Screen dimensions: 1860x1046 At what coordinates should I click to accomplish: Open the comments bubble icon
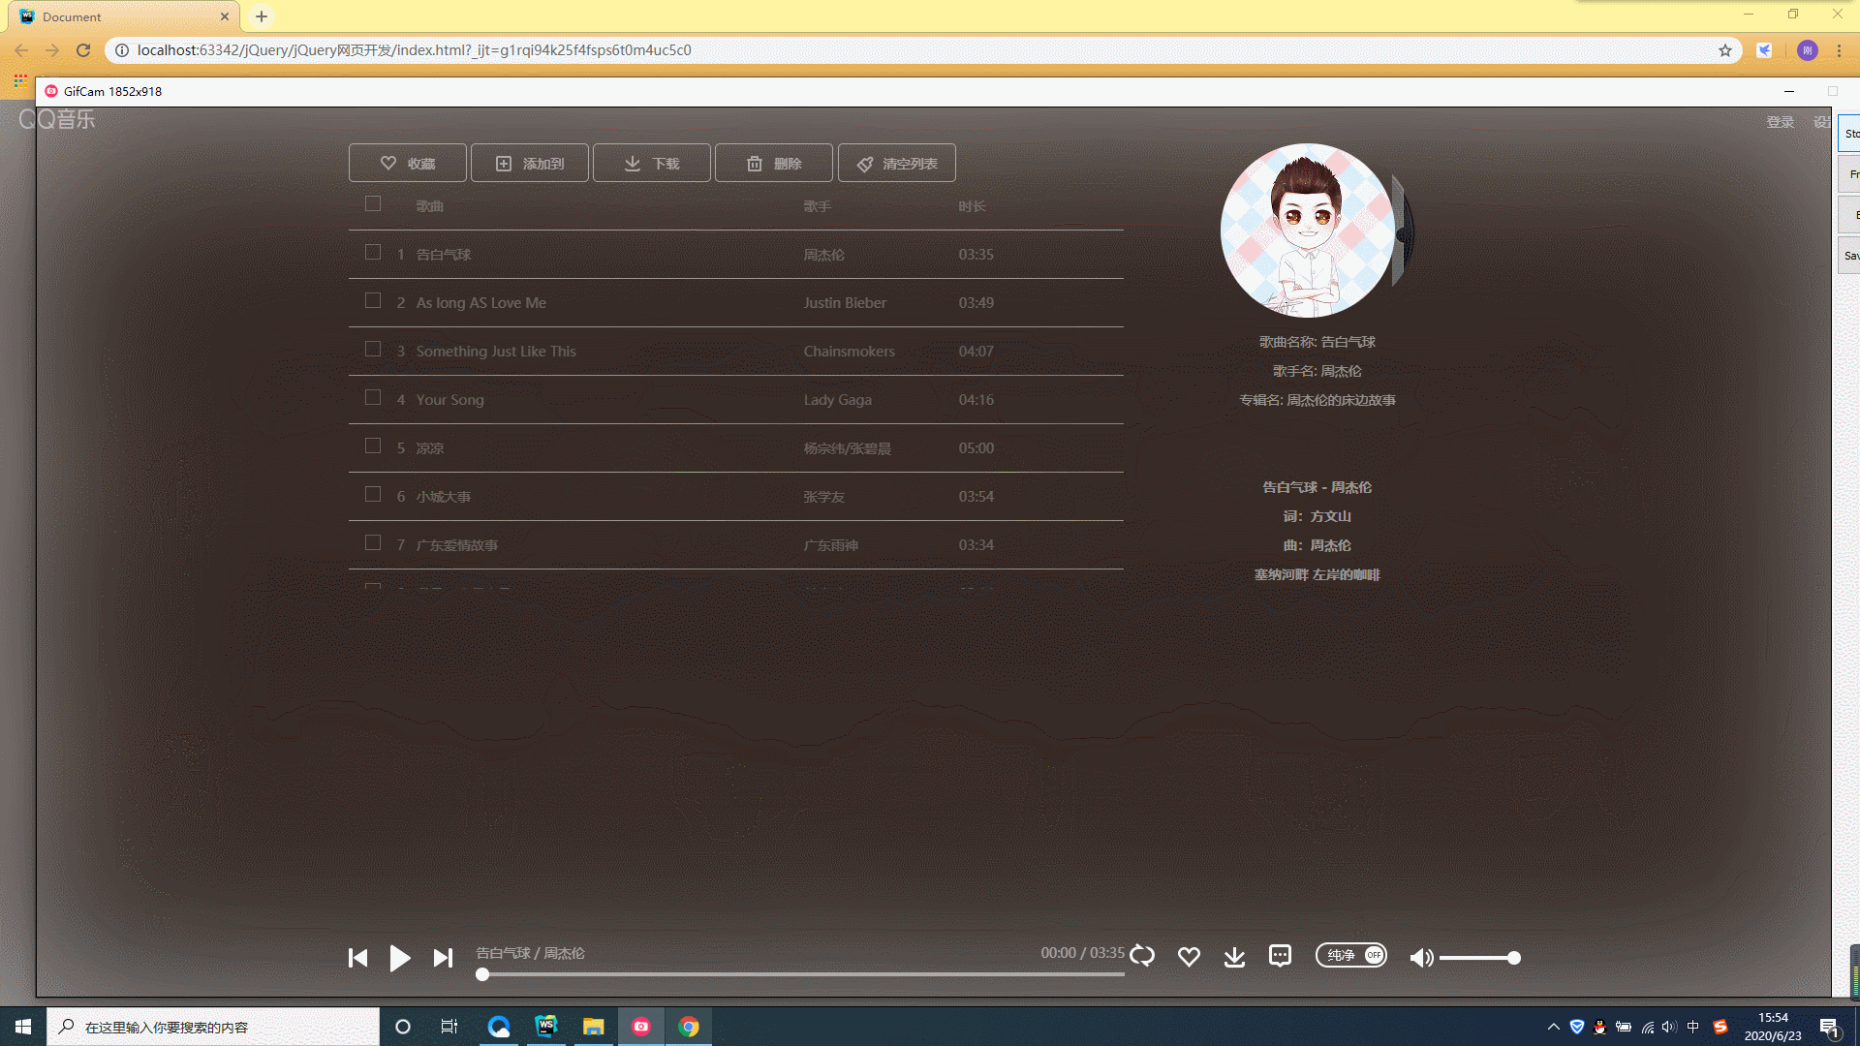(x=1280, y=956)
